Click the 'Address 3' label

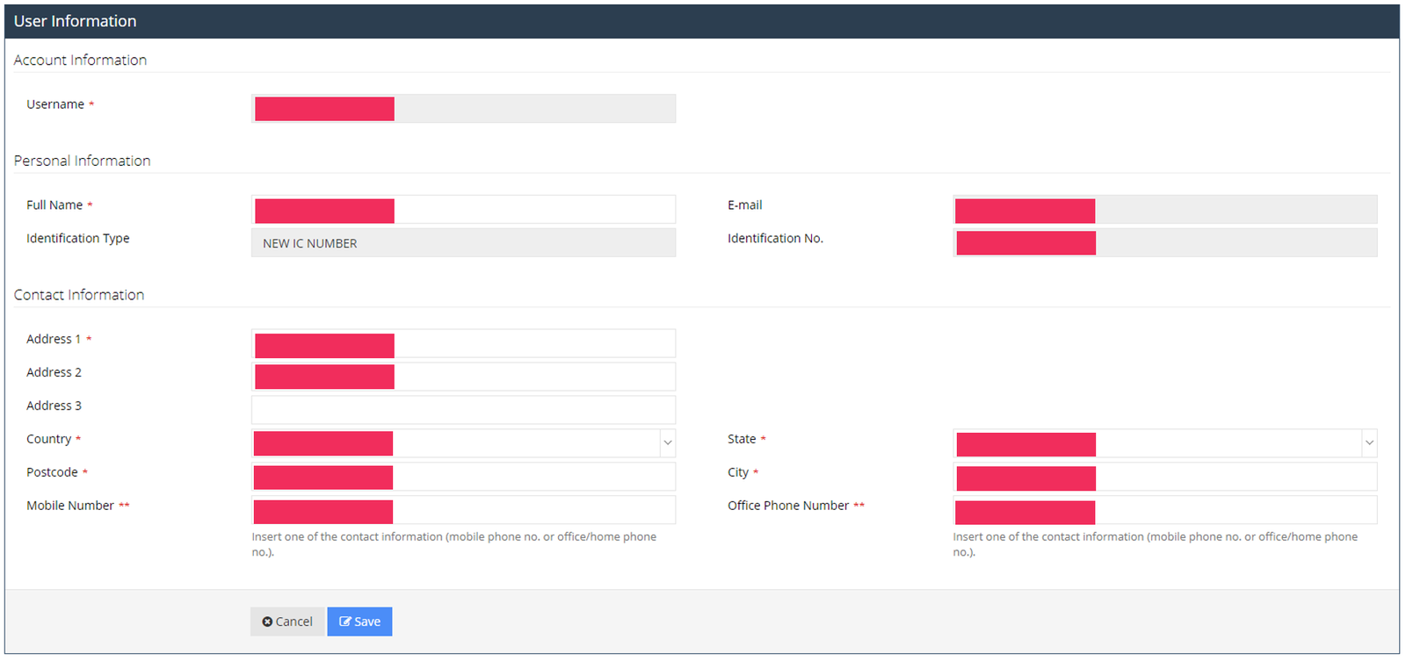54,406
